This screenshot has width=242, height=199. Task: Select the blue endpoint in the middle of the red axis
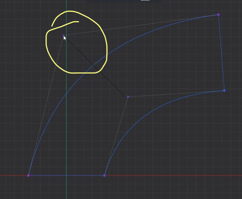pyautogui.click(x=104, y=175)
